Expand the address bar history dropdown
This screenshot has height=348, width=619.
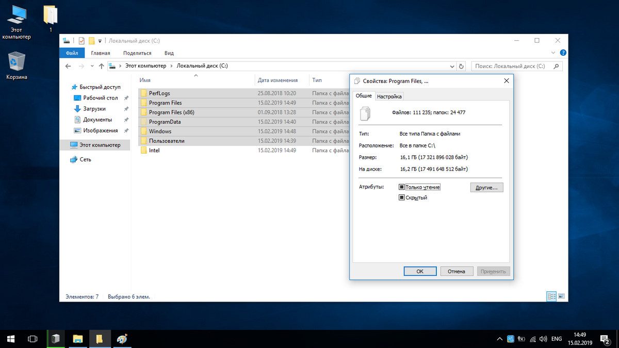pyautogui.click(x=452, y=66)
